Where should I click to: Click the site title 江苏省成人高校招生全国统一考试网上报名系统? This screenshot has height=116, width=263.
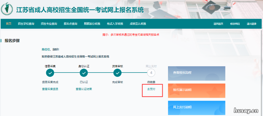80,10
